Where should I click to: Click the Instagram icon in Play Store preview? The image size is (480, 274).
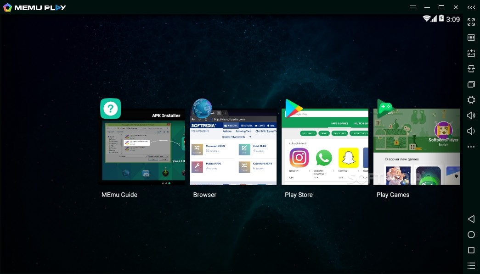[299, 158]
